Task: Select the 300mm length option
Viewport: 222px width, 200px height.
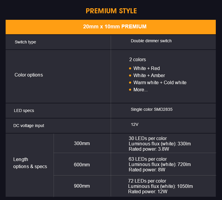Action: (82, 144)
